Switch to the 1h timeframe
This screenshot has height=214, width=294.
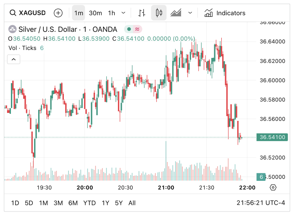coord(111,13)
